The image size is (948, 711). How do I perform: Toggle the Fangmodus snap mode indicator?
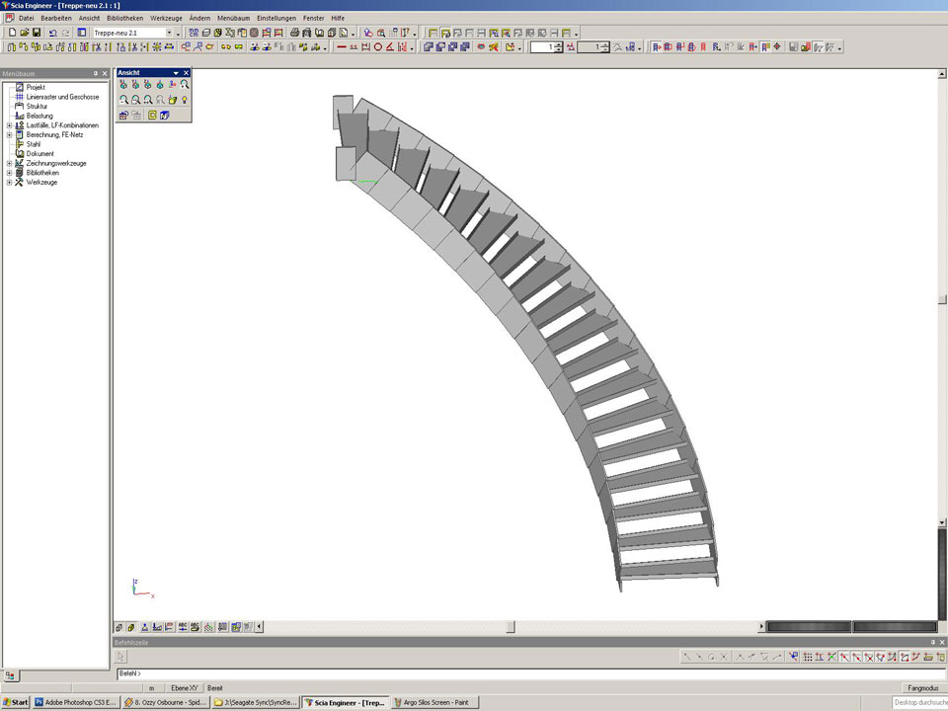[921, 687]
